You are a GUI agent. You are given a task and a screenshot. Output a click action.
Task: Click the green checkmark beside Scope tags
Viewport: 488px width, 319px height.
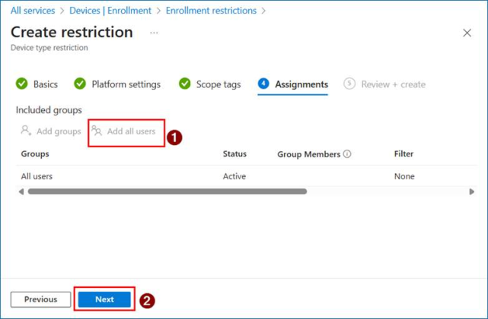click(184, 84)
